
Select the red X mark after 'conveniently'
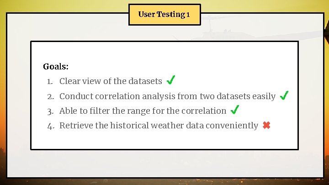click(x=266, y=125)
